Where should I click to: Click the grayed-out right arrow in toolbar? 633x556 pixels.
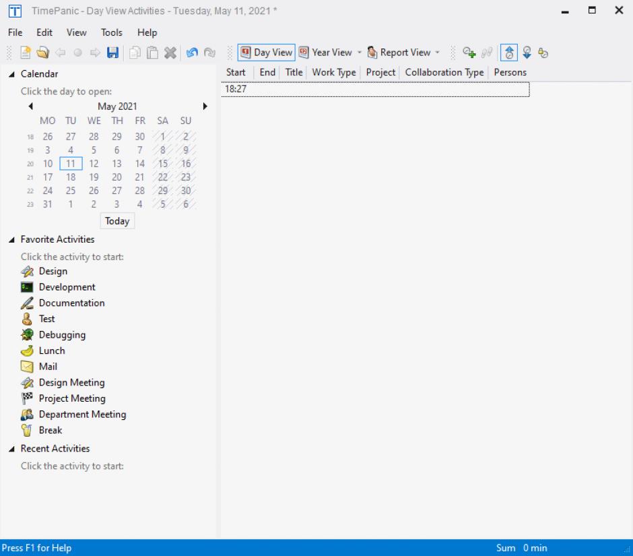pos(95,53)
